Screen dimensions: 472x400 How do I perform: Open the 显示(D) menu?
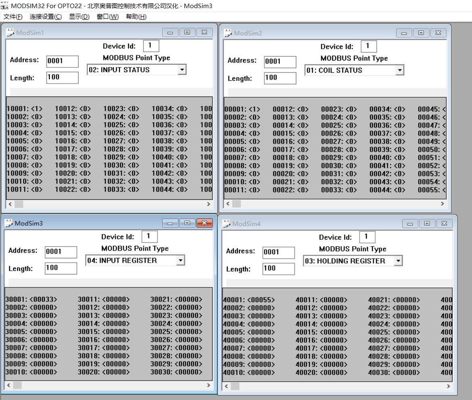click(x=79, y=17)
